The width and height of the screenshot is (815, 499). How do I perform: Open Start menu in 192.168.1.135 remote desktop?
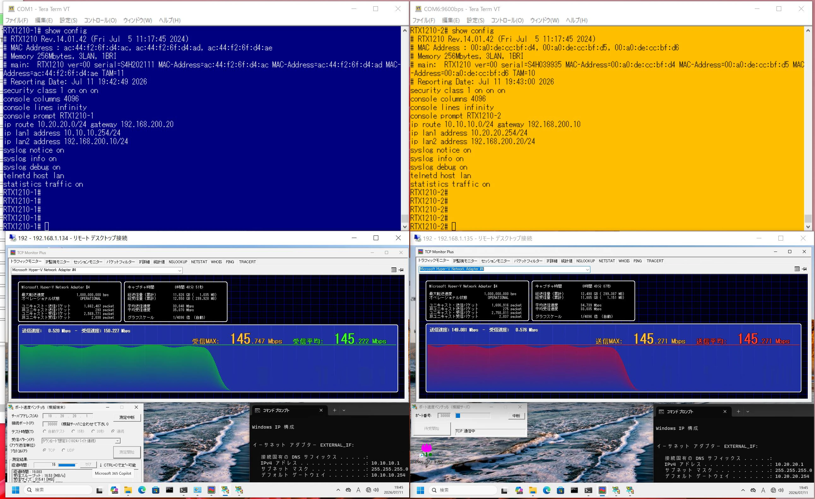420,490
